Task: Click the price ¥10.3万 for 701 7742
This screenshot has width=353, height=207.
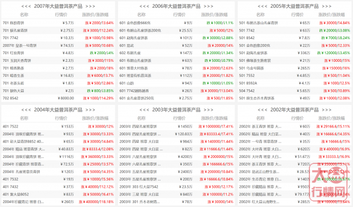Action: [x=67, y=38]
